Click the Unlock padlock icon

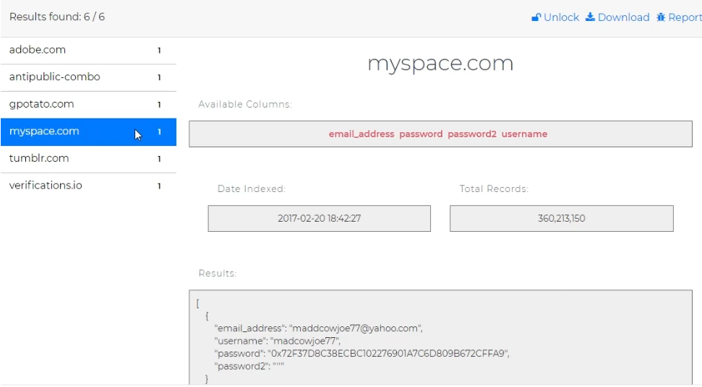pyautogui.click(x=536, y=17)
